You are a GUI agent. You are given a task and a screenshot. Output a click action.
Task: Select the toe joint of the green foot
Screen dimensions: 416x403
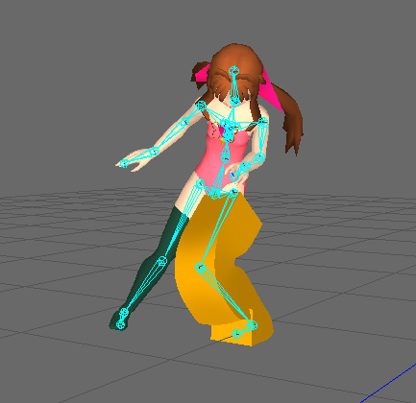click(x=120, y=325)
